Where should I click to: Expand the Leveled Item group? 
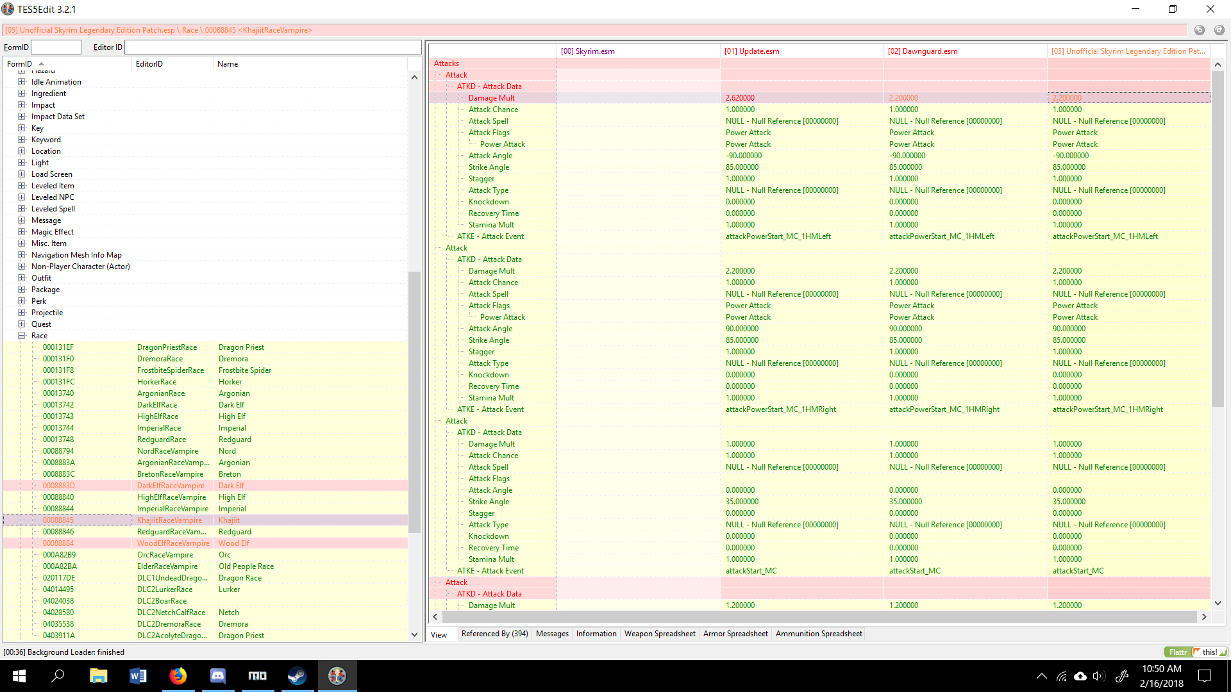point(22,186)
